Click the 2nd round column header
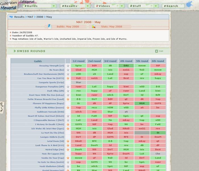199x171 pixels. [x=94, y=61]
